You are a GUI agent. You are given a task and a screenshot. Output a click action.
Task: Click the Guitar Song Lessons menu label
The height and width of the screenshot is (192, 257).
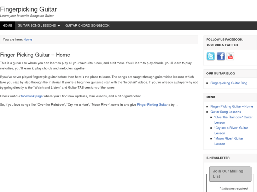(37, 26)
